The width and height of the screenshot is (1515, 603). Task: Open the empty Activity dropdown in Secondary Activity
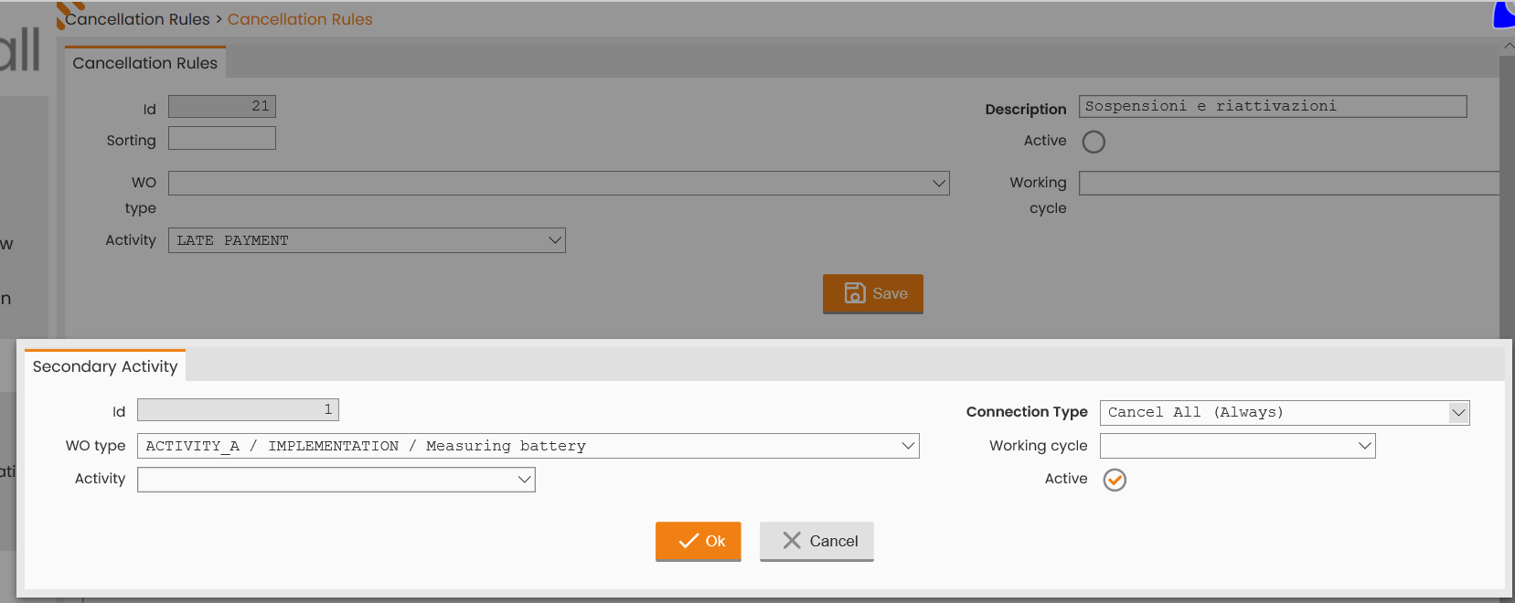(336, 480)
